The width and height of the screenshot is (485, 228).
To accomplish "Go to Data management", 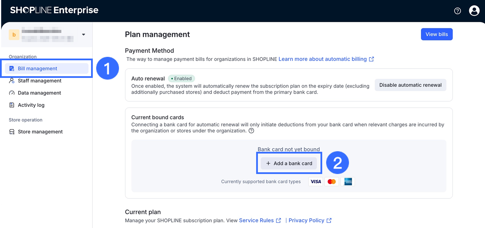I will 39,93.
